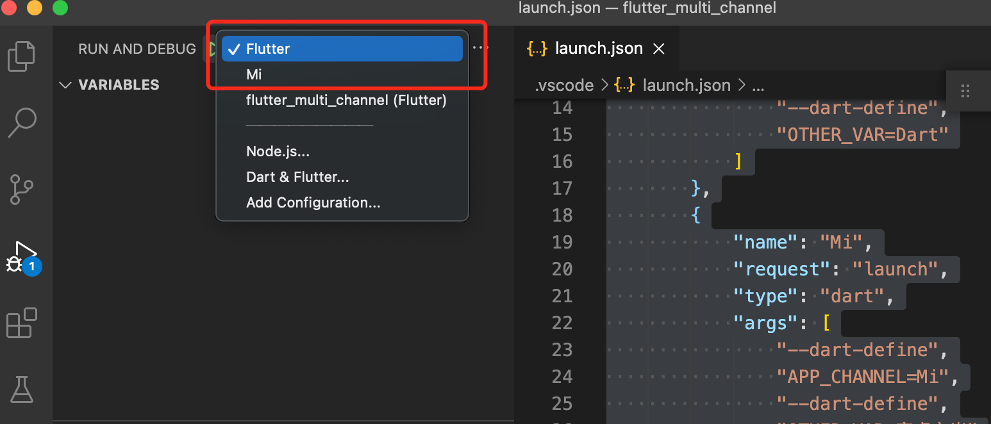Choose the Mi launch configuration
This screenshot has height=424, width=991.
click(254, 74)
